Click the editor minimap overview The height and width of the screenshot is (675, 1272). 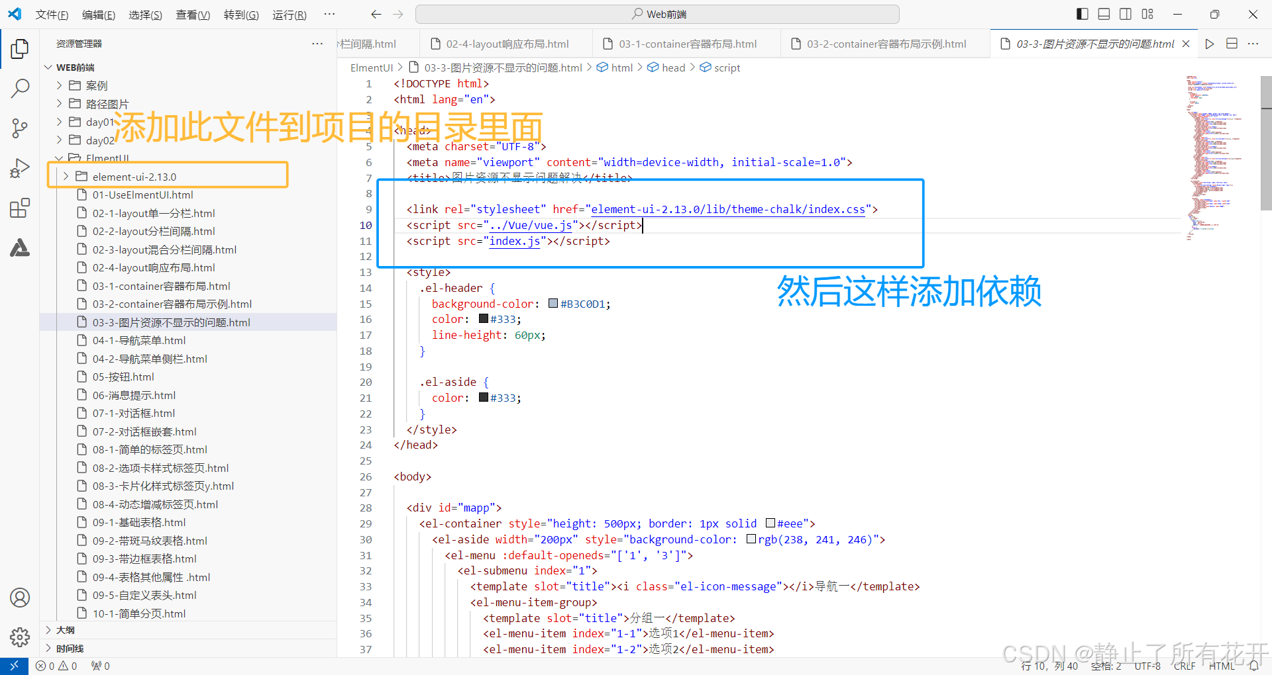coord(1216,159)
